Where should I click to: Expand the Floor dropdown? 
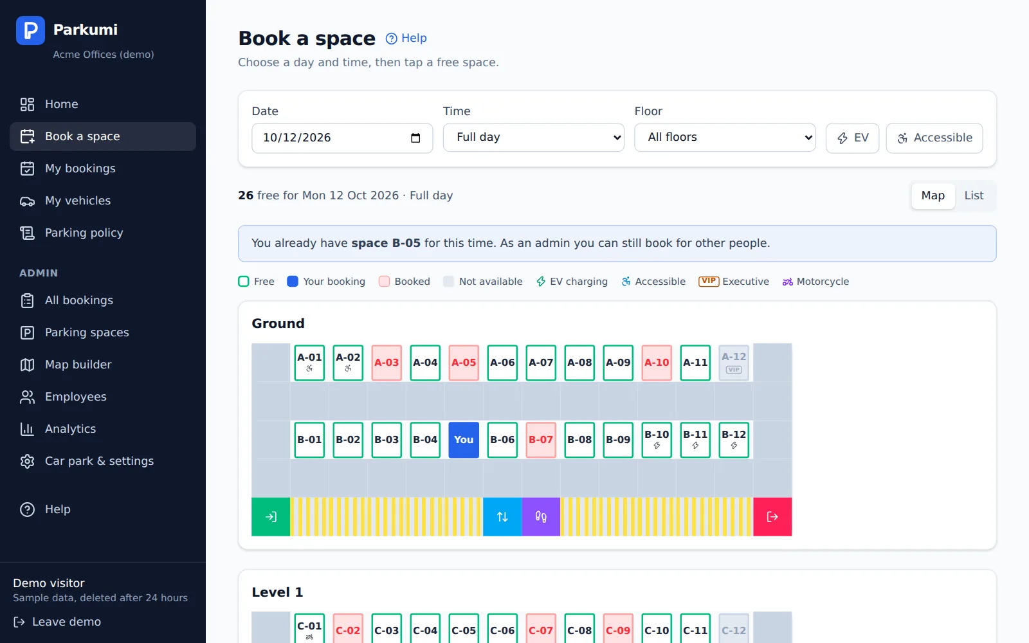(725, 138)
